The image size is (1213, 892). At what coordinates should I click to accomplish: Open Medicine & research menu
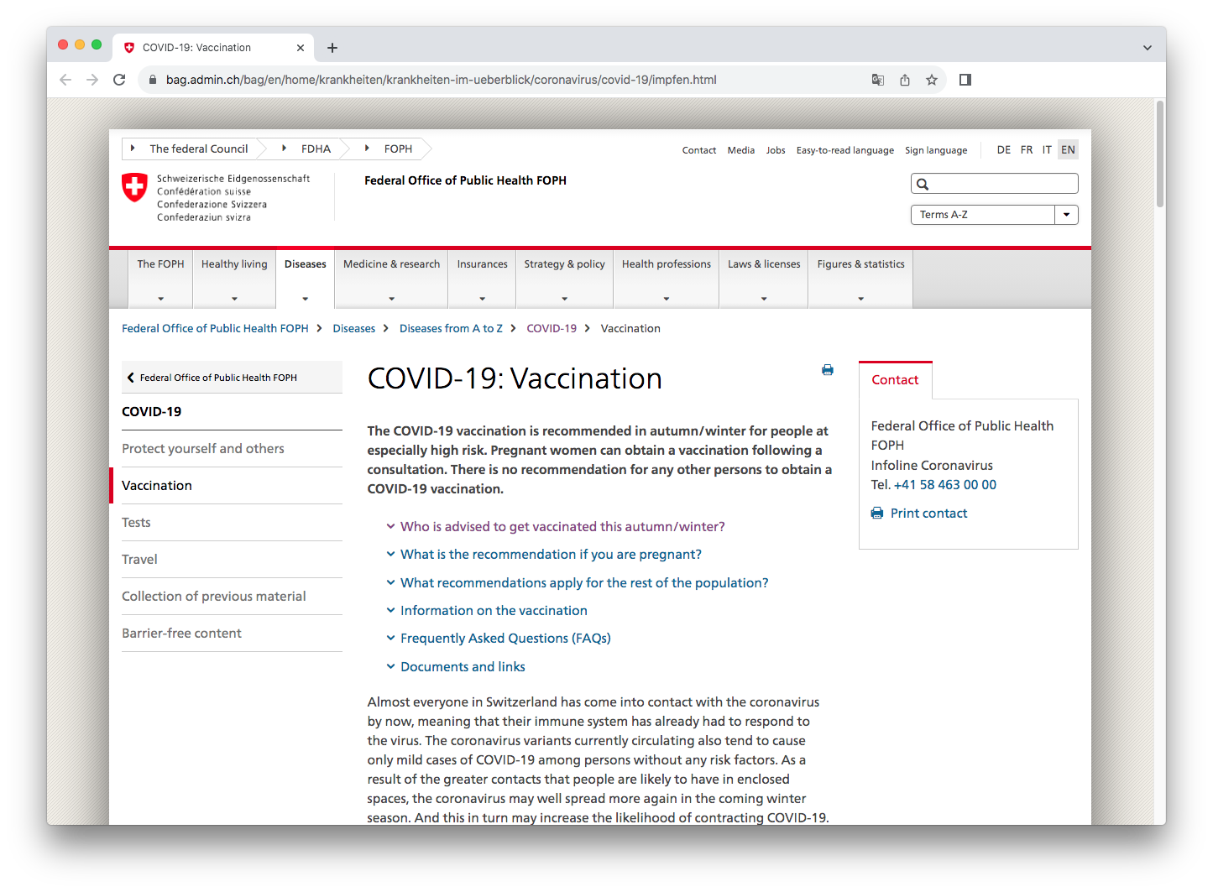(391, 279)
